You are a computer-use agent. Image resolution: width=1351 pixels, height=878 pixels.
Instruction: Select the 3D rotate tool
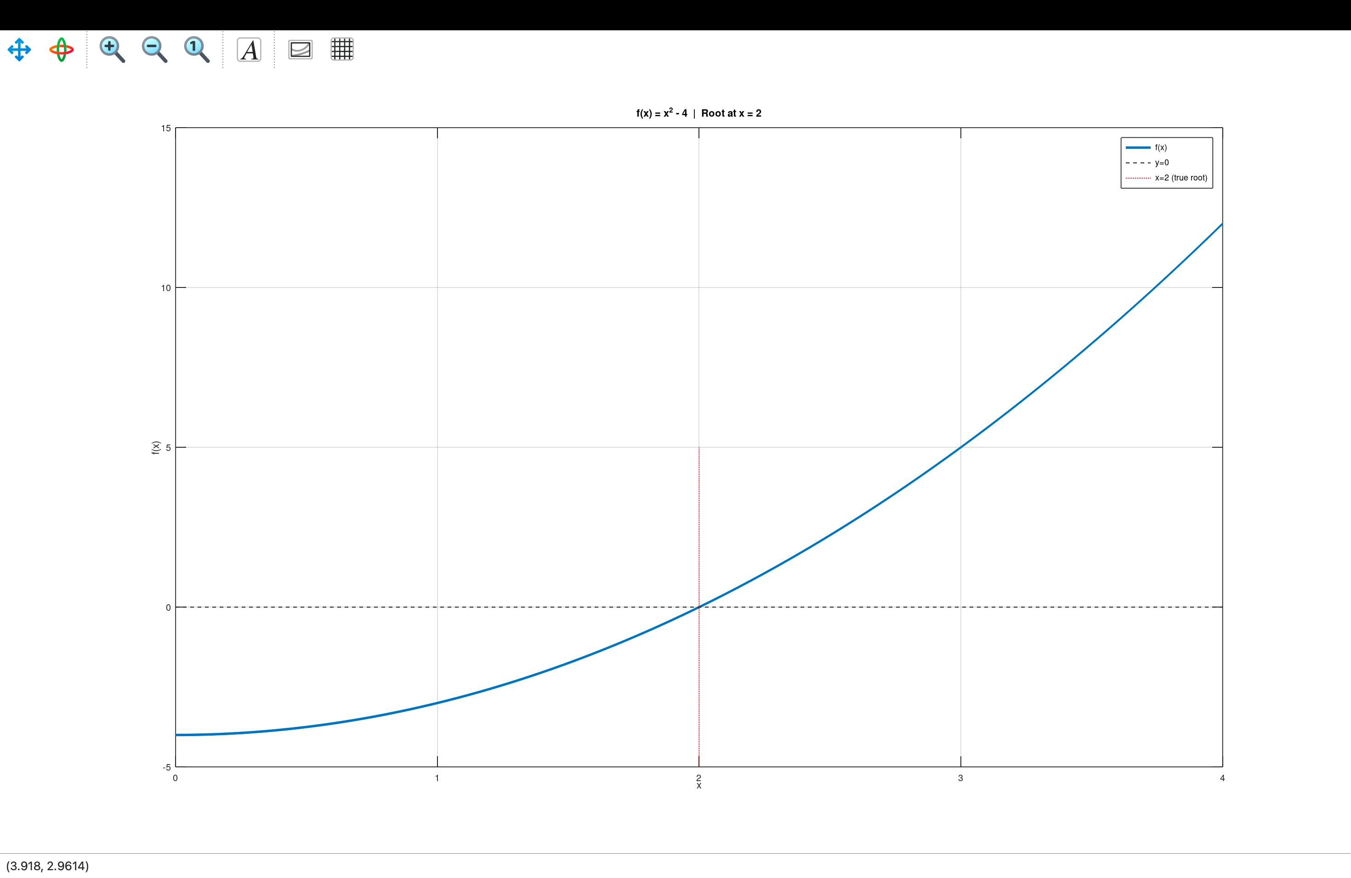[x=61, y=50]
